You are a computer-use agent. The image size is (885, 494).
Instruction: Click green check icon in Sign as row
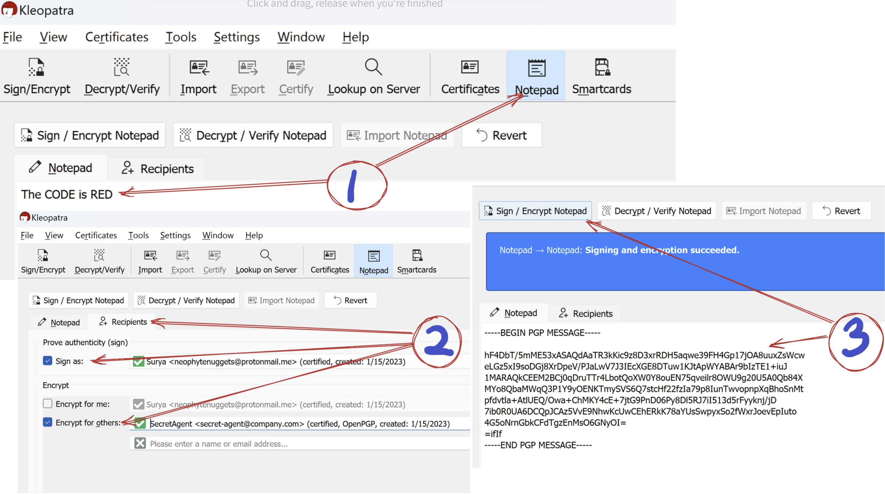pos(138,362)
